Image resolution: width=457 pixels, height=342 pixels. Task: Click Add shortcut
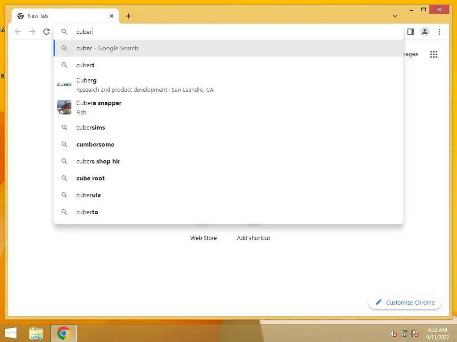click(253, 238)
